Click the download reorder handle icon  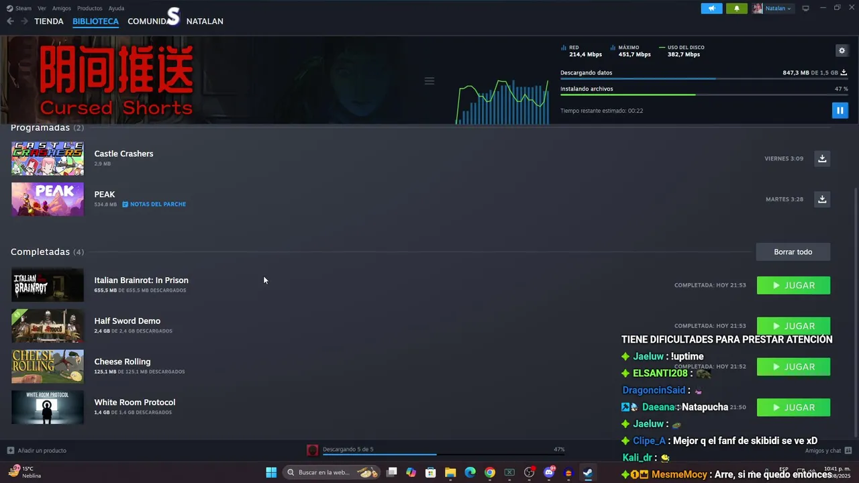[429, 81]
